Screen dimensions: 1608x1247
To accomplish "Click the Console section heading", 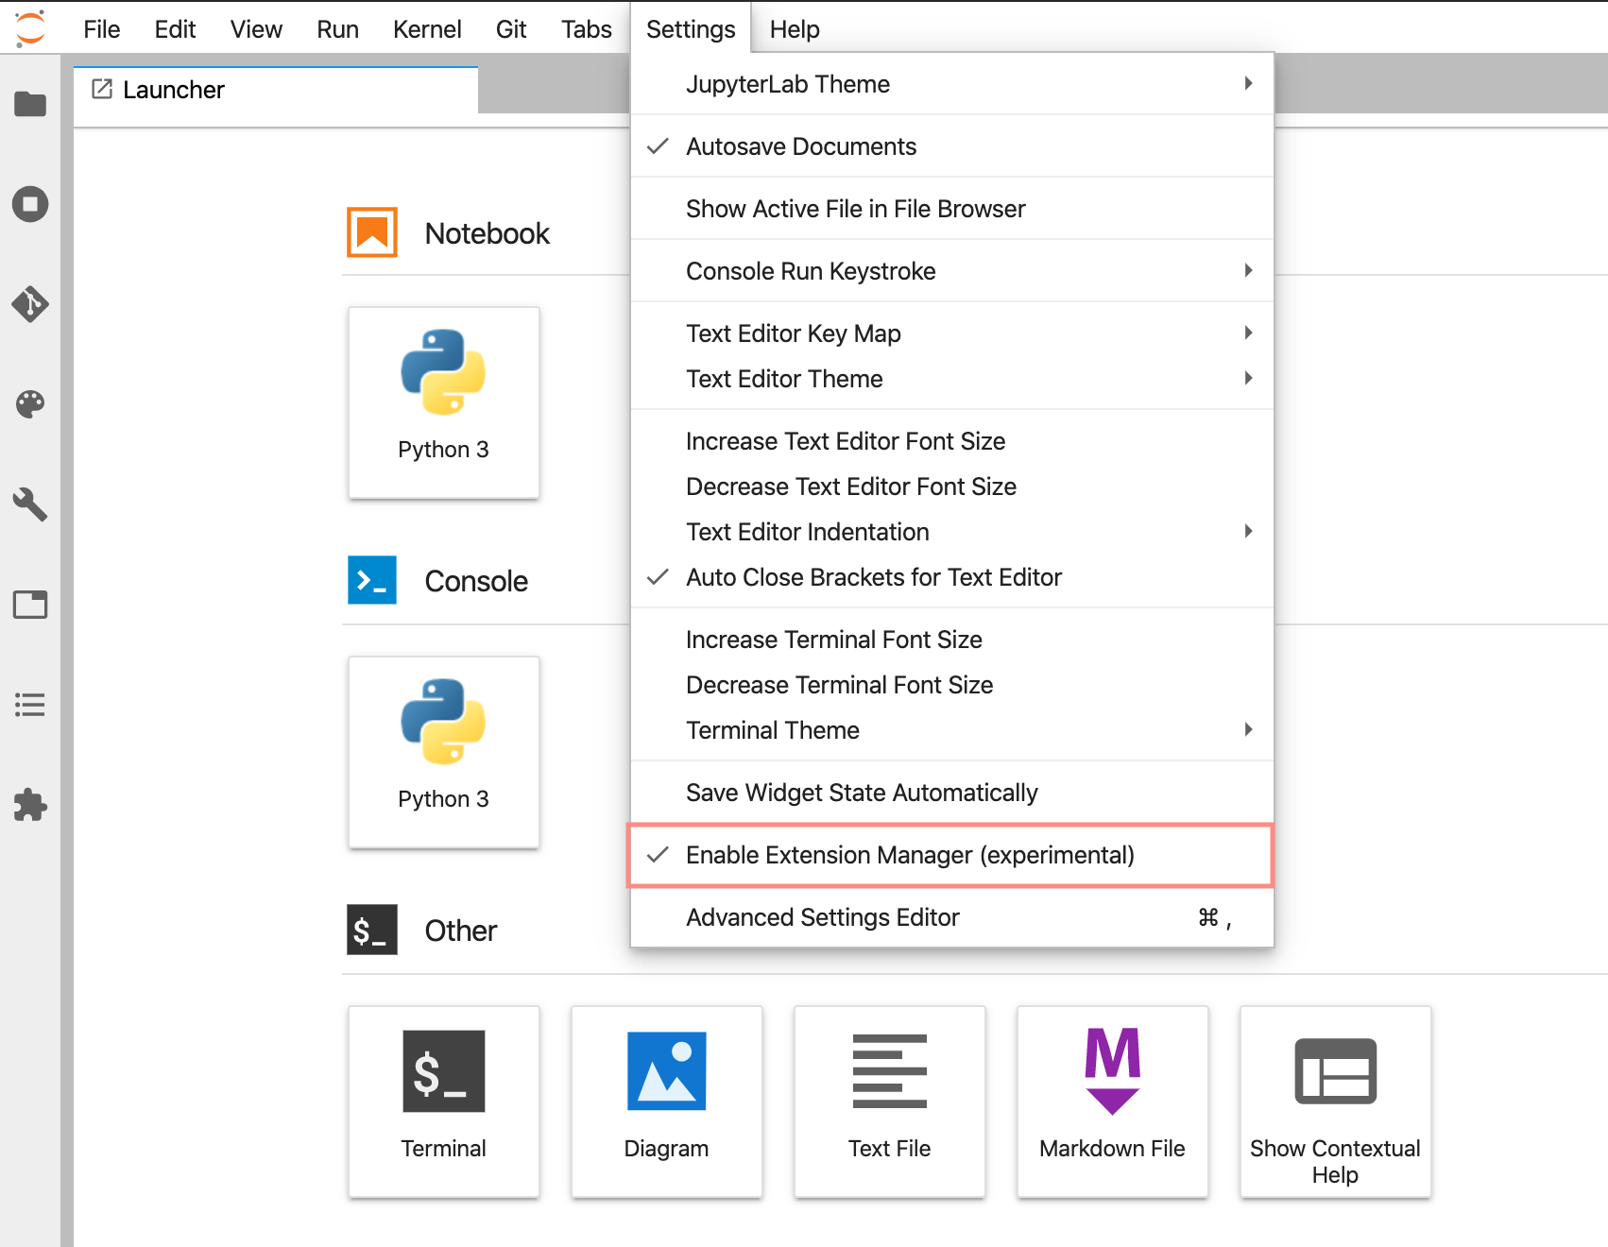I will pyautogui.click(x=476, y=581).
